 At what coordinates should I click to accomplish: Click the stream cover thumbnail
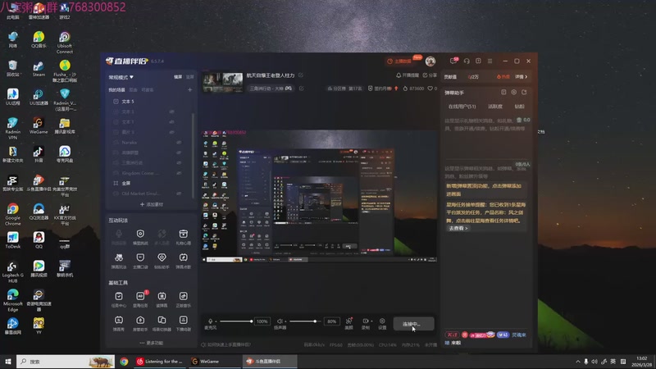click(222, 82)
